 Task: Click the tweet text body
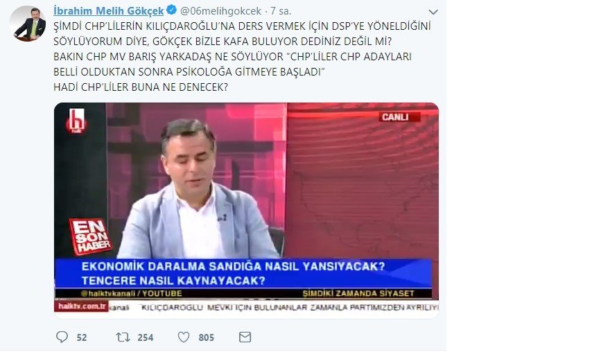[242, 56]
